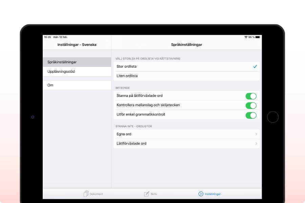Open Uppläsningsstöd in the sidebar

point(77,71)
